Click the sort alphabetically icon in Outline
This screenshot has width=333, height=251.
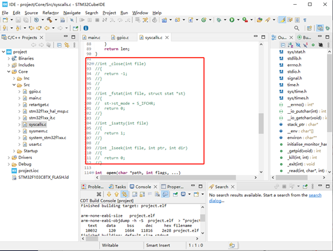290,45
